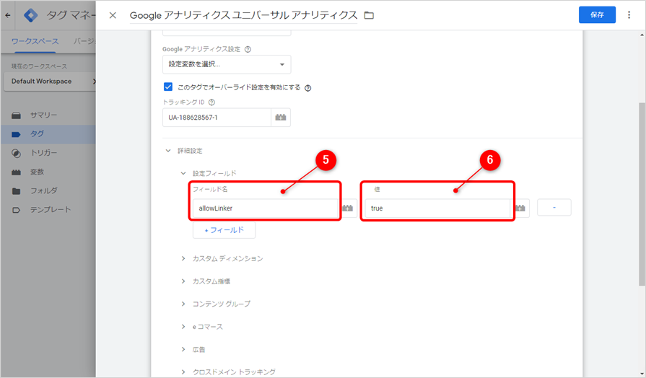Screen dimensions: 646x378
Task: Click variable picker icon beside true value
Action: (520, 208)
